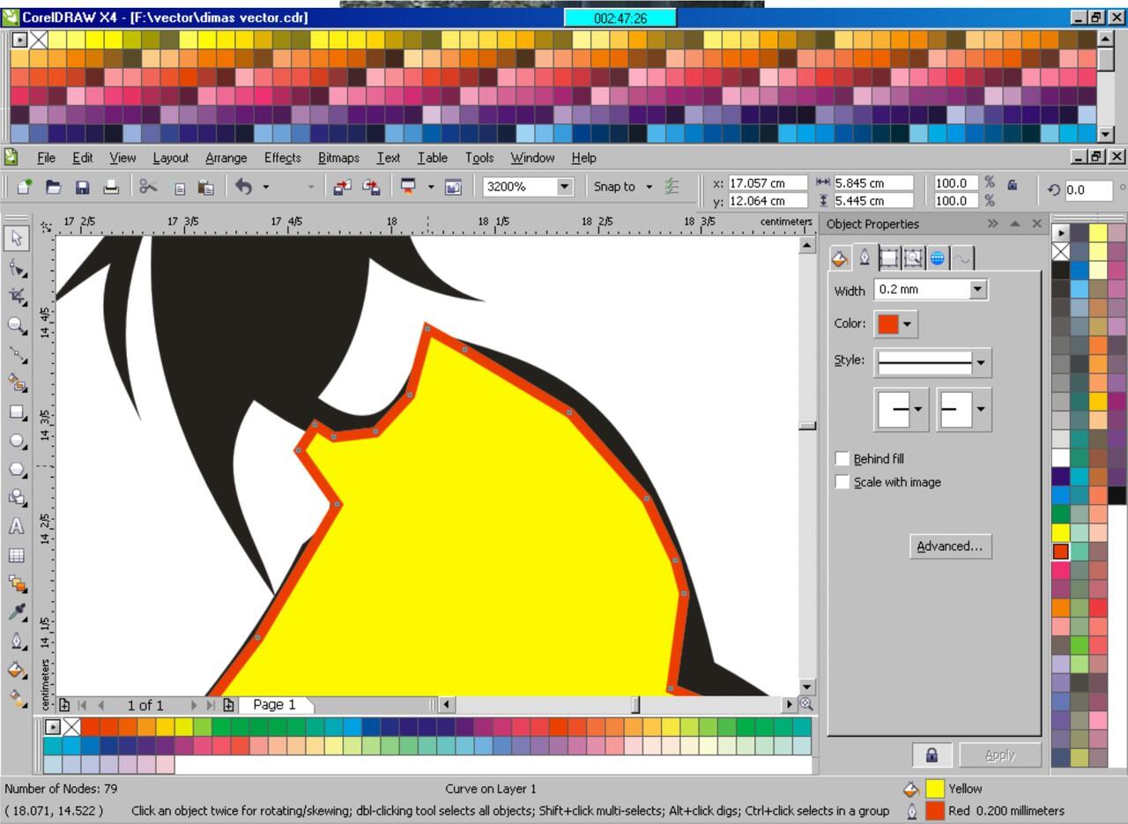Toggle the lock button beside Apply
This screenshot has width=1128, height=824.
(931, 754)
